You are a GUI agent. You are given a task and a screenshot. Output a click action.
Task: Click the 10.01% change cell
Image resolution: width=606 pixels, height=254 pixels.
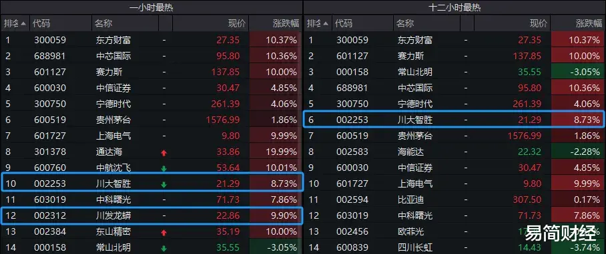[x=274, y=168]
